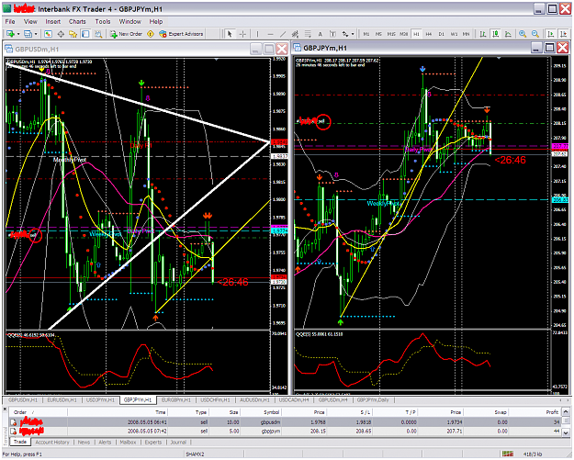
Task: Select the vertical line drawing tool
Action: (x=257, y=34)
